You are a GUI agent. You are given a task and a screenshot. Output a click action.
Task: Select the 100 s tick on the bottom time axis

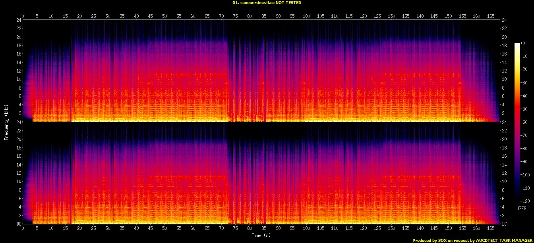[x=306, y=229]
